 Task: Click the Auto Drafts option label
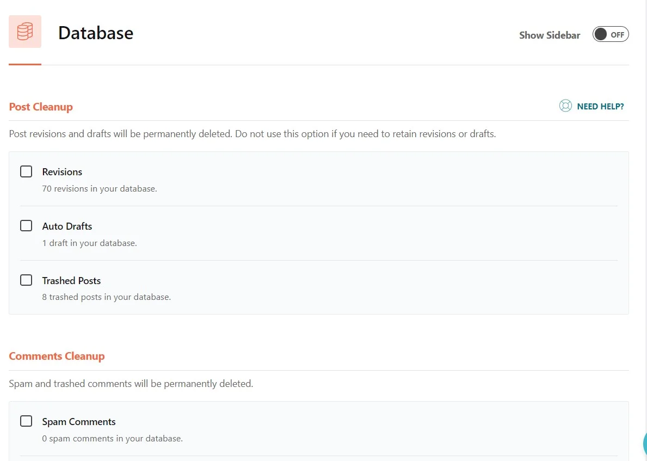coord(67,226)
